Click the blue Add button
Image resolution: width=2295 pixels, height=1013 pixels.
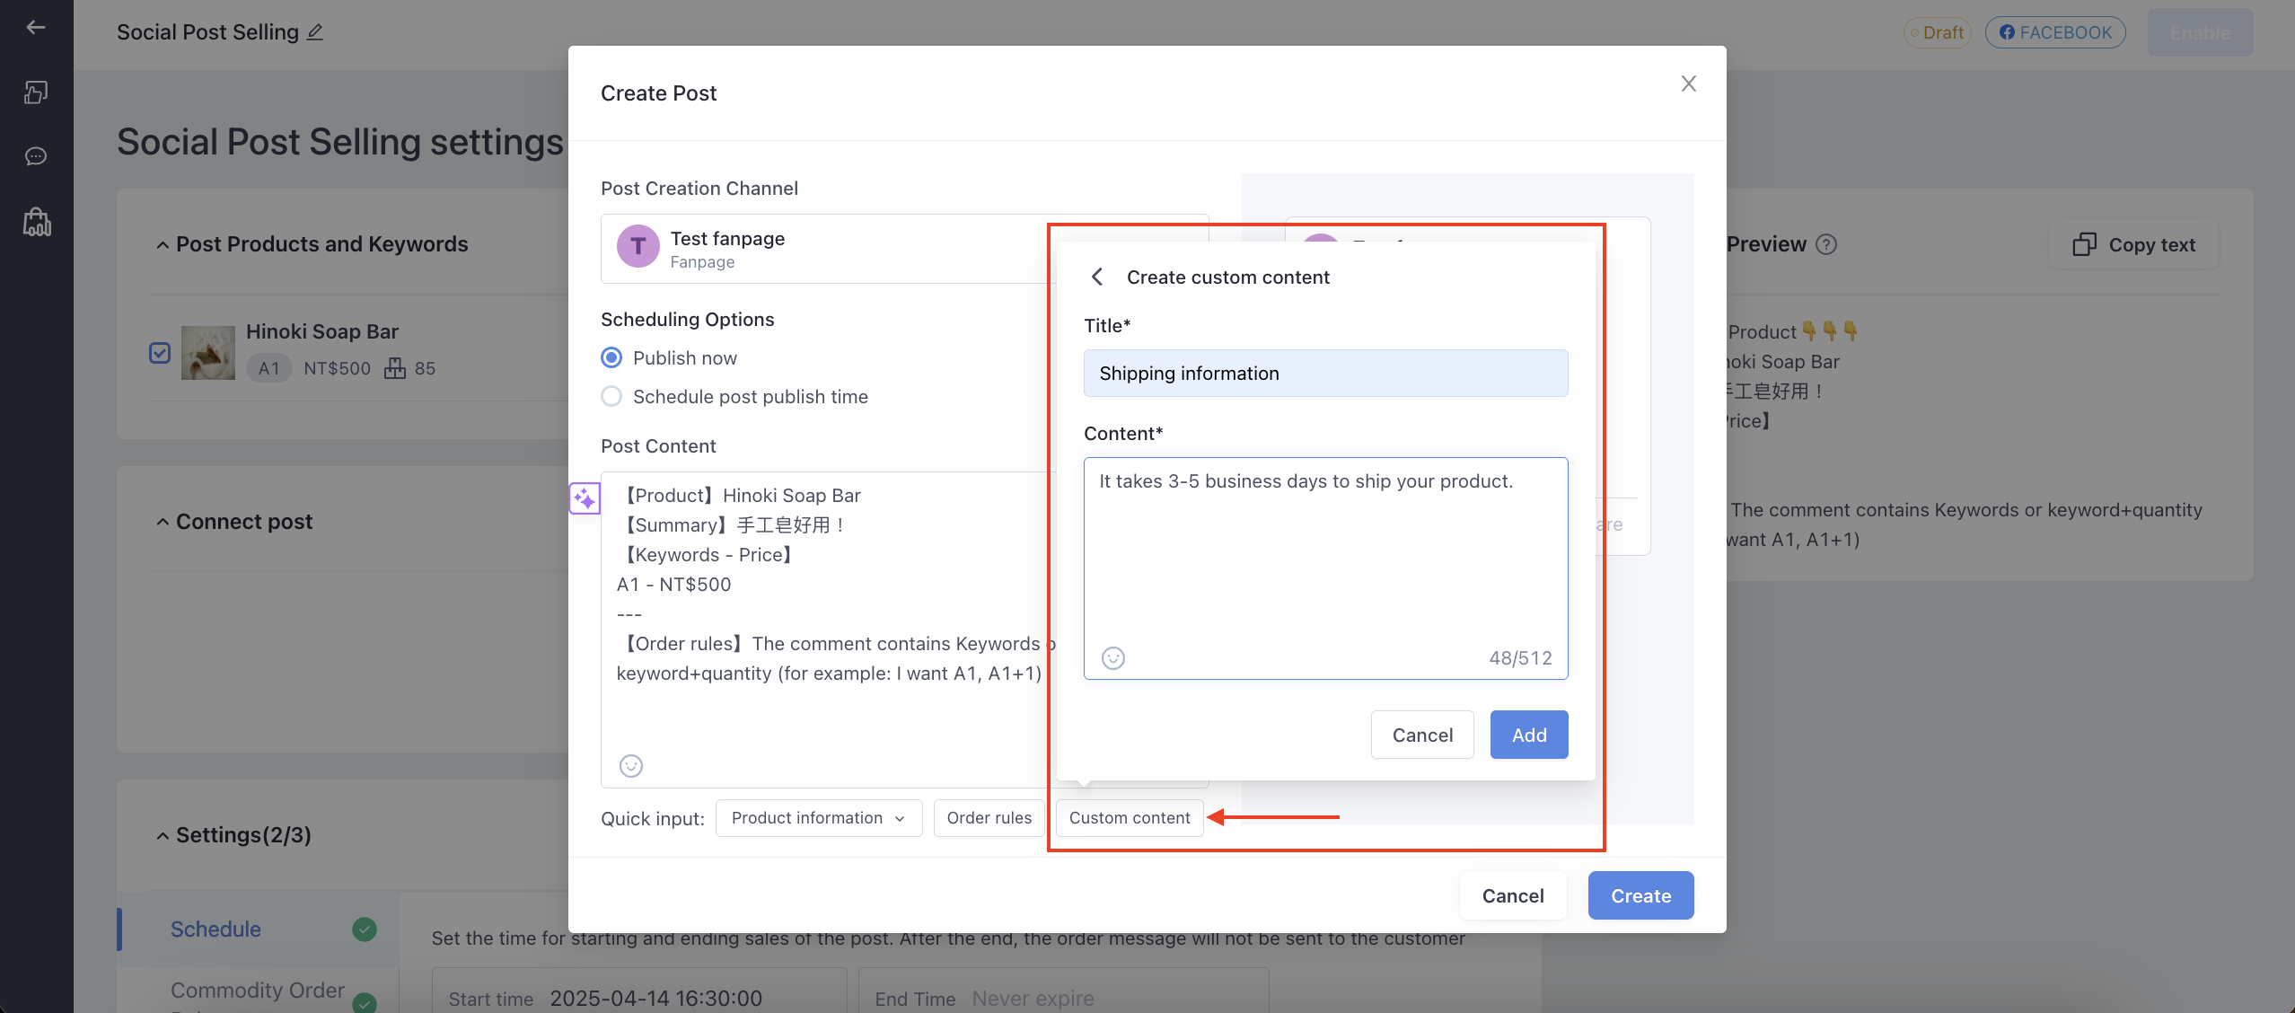click(1529, 735)
